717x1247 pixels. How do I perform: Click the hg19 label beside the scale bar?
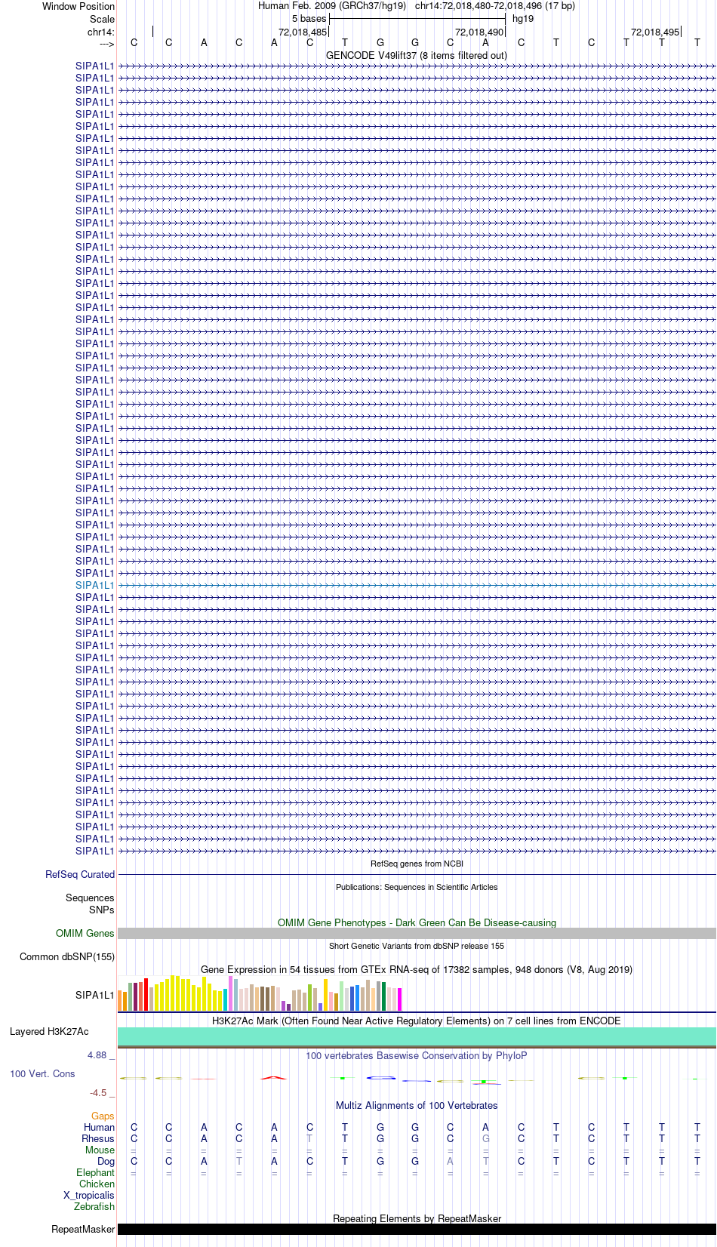coord(523,18)
